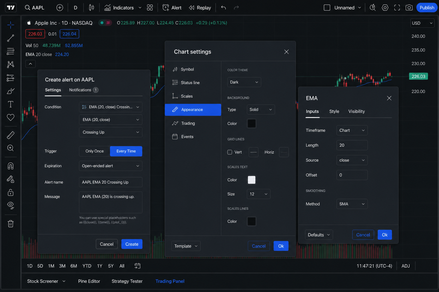Image resolution: width=439 pixels, height=292 pixels.
Task: Select Only Once trigger option
Action: pyautogui.click(x=95, y=151)
